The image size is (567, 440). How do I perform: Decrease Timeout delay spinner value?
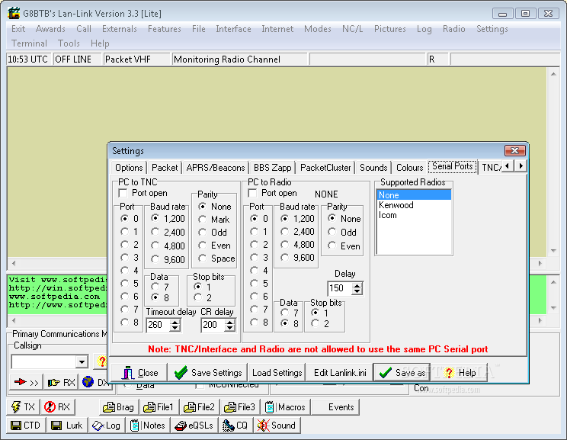coord(175,328)
